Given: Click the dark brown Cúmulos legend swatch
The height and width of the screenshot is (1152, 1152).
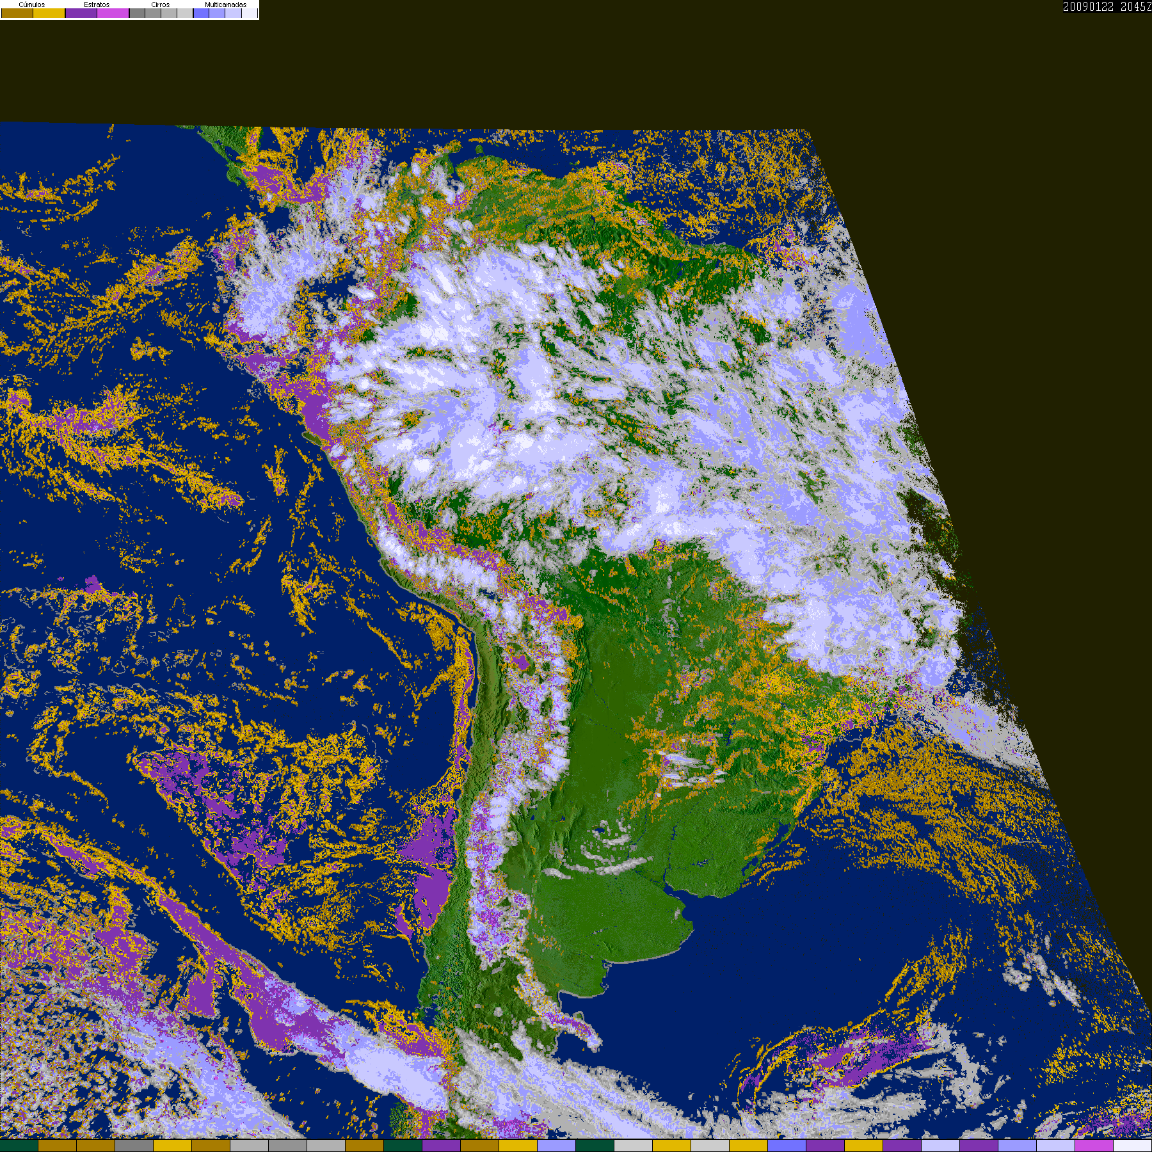Looking at the screenshot, I should tap(17, 13).
